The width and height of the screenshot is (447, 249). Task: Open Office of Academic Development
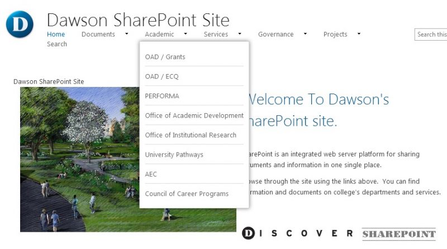[194, 116]
